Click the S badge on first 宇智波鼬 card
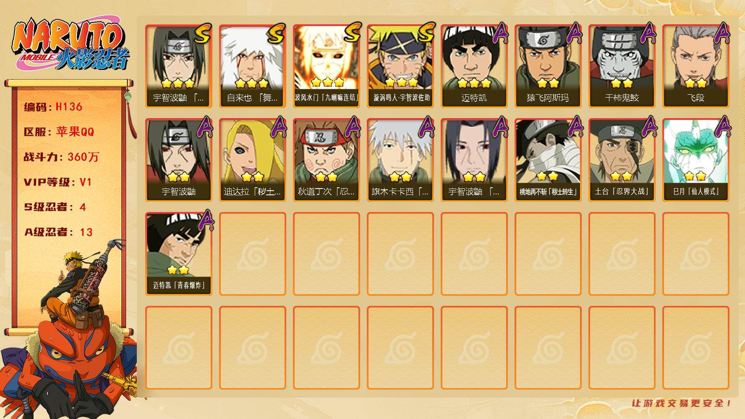Viewport: 745px width, 419px height. [202, 34]
